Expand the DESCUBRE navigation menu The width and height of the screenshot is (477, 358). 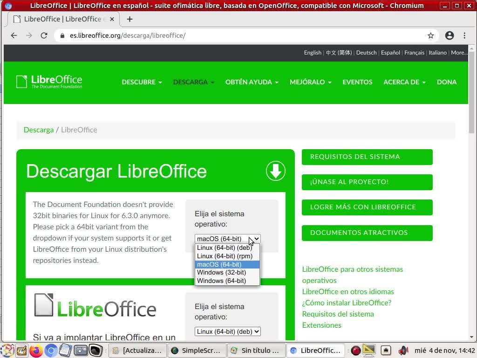pyautogui.click(x=142, y=82)
